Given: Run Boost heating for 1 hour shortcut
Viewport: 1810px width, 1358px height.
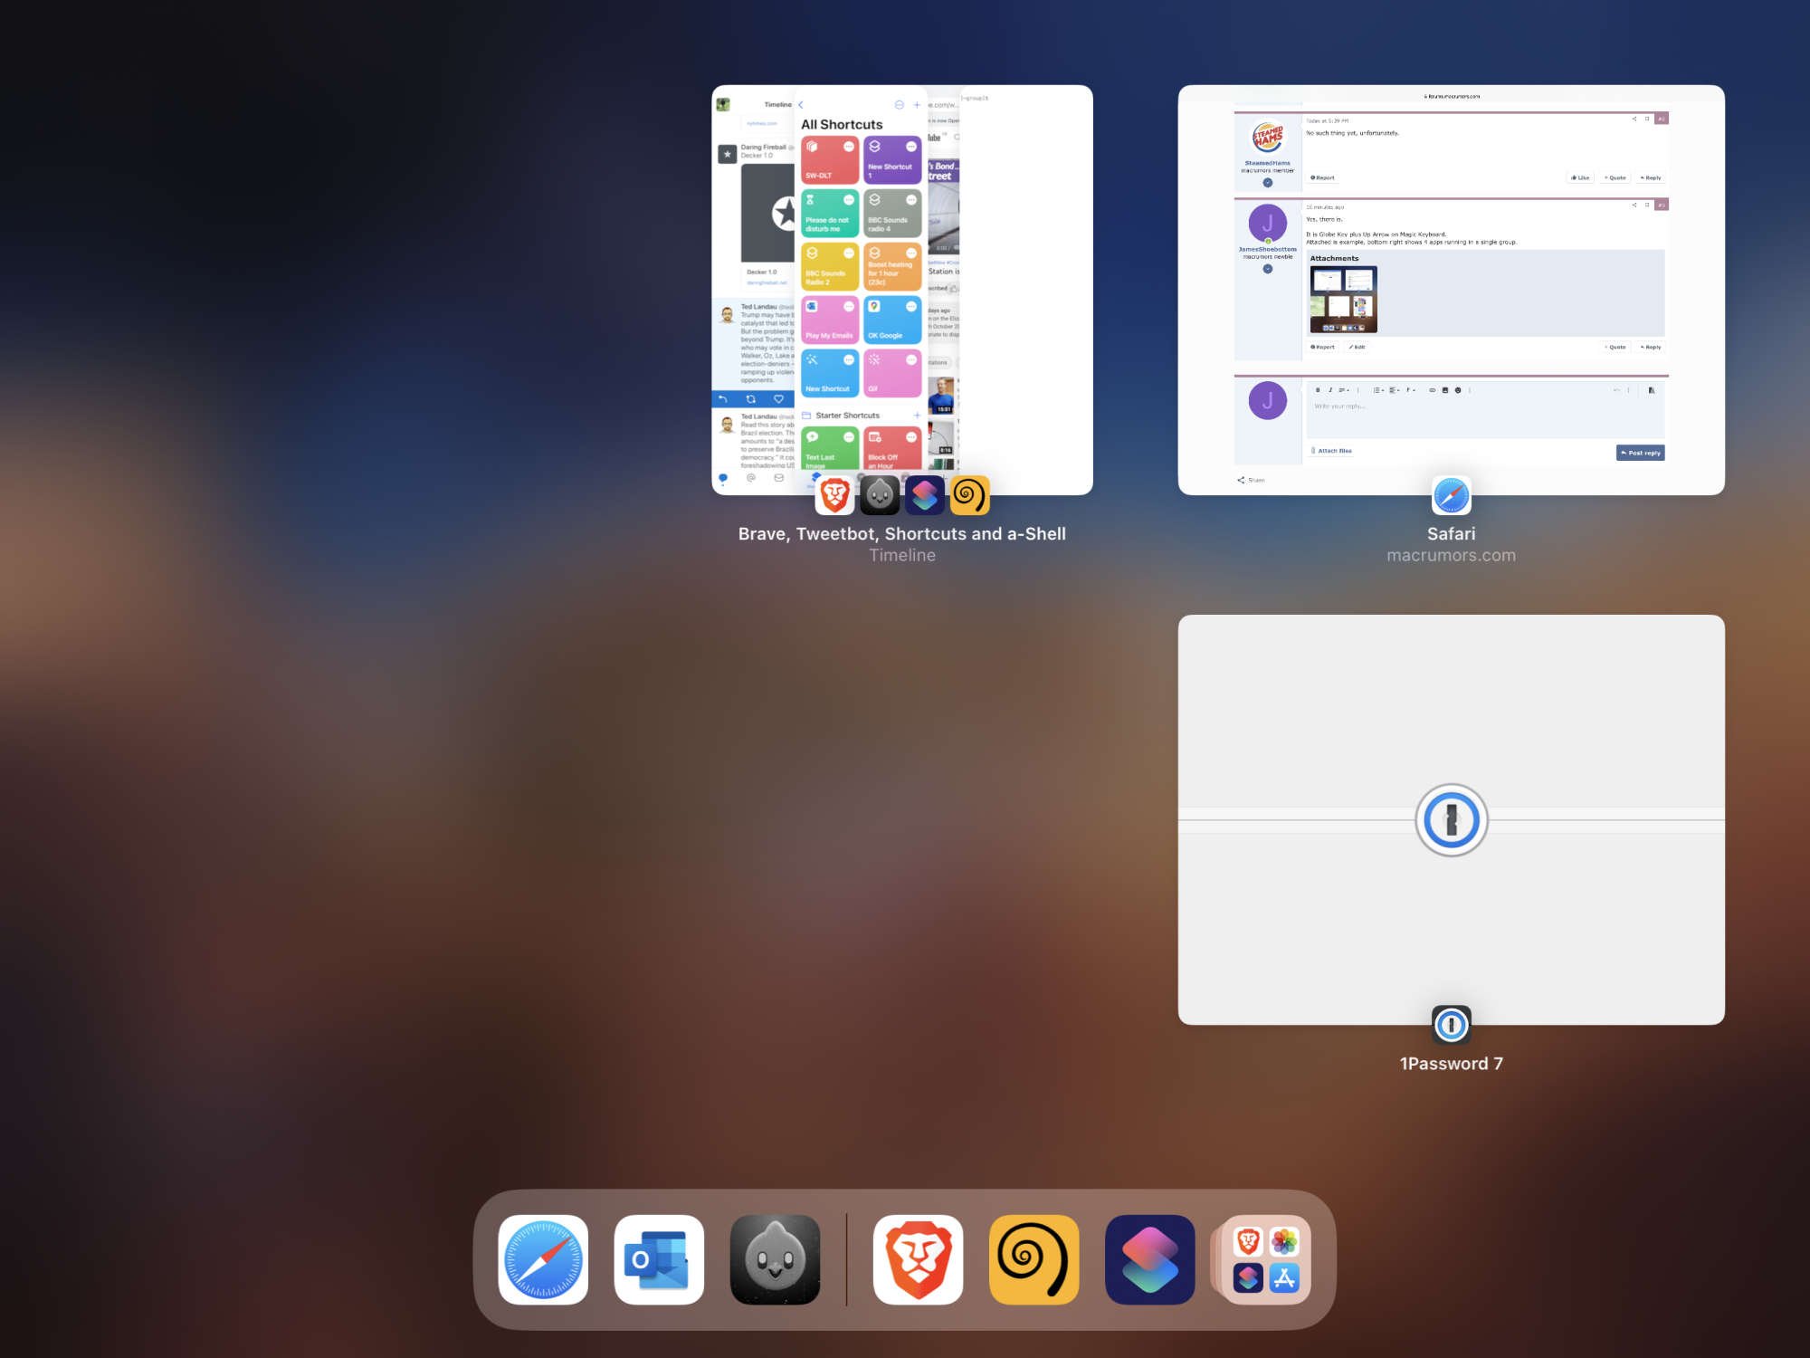Looking at the screenshot, I should click(891, 267).
